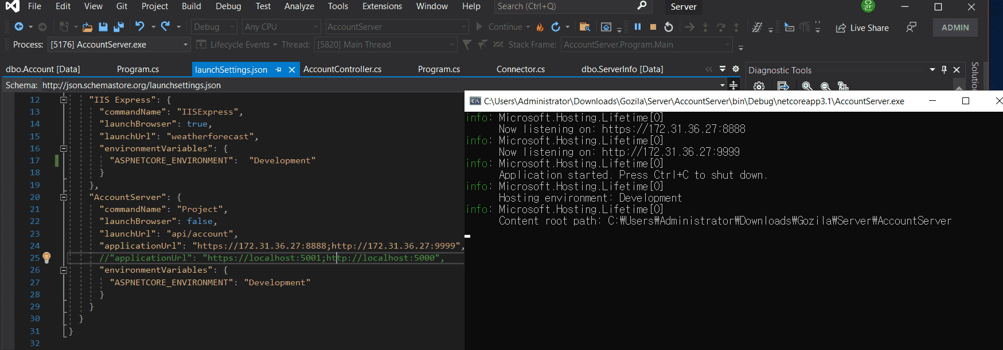Image resolution: width=1003 pixels, height=350 pixels.
Task: Switch to dbo.ServerInfo [Data] tab
Action: (x=622, y=69)
